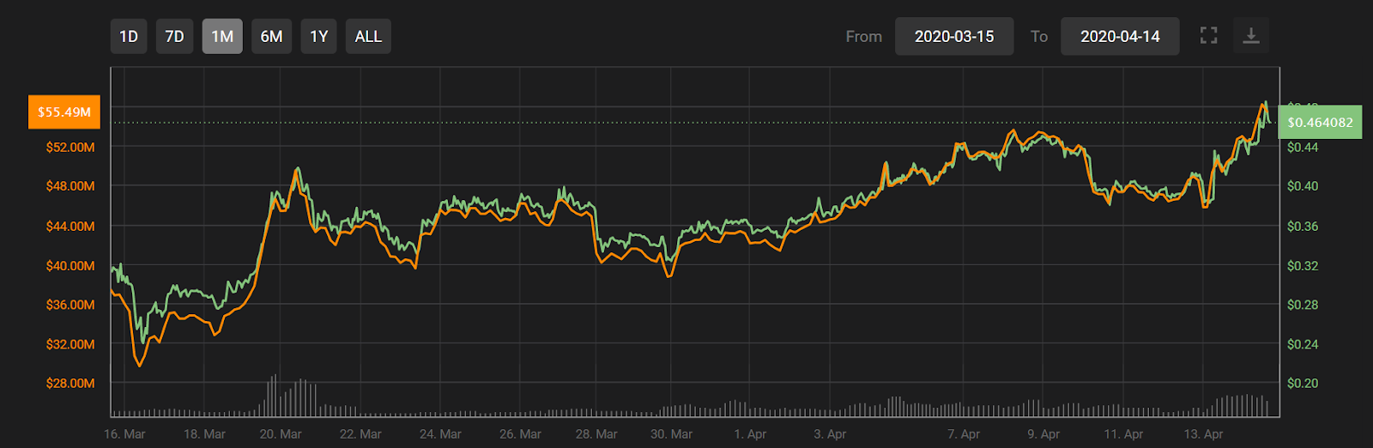Open the From date field 2020-03-15

click(954, 36)
